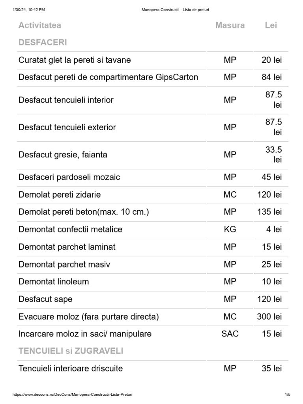Click the 'Curatat glet la pereti si tavane' row

click(75, 60)
